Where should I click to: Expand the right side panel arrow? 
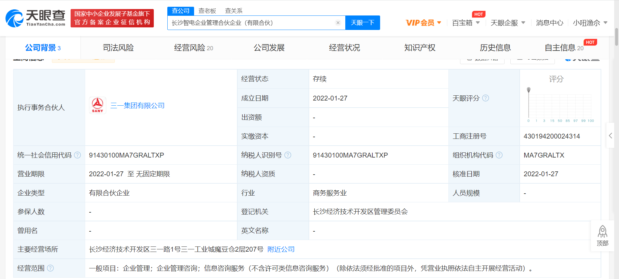click(610, 135)
